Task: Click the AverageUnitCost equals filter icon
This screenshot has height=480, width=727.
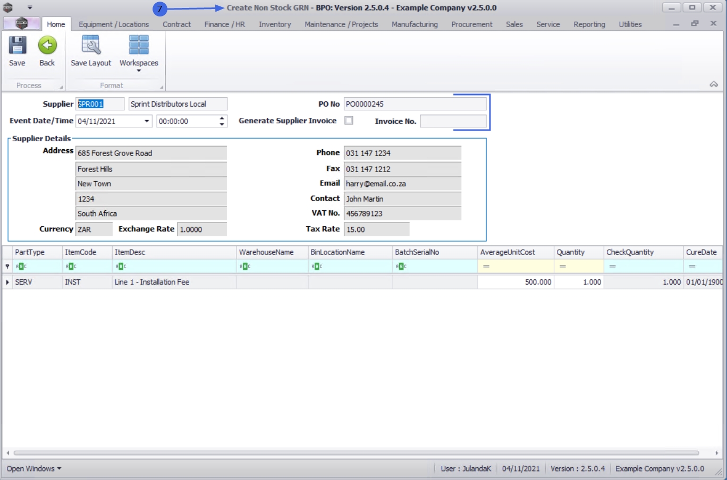Action: (486, 267)
